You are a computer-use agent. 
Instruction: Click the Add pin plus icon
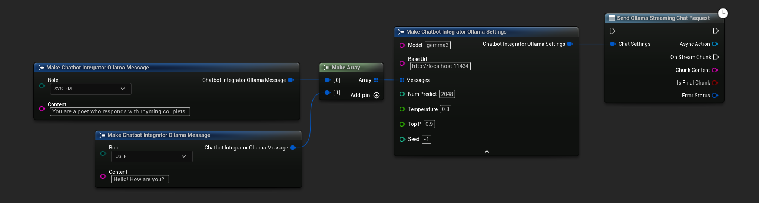(x=377, y=95)
